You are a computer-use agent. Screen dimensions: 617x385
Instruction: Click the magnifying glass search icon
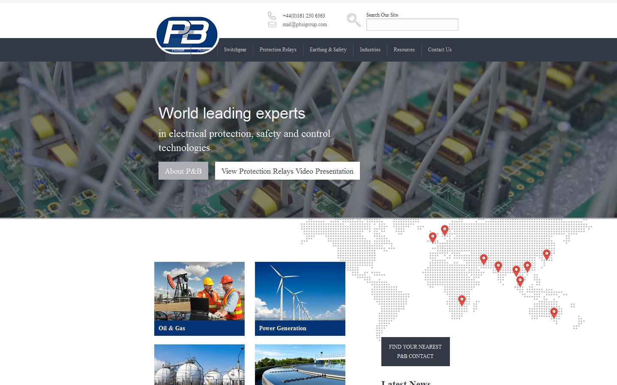click(353, 20)
